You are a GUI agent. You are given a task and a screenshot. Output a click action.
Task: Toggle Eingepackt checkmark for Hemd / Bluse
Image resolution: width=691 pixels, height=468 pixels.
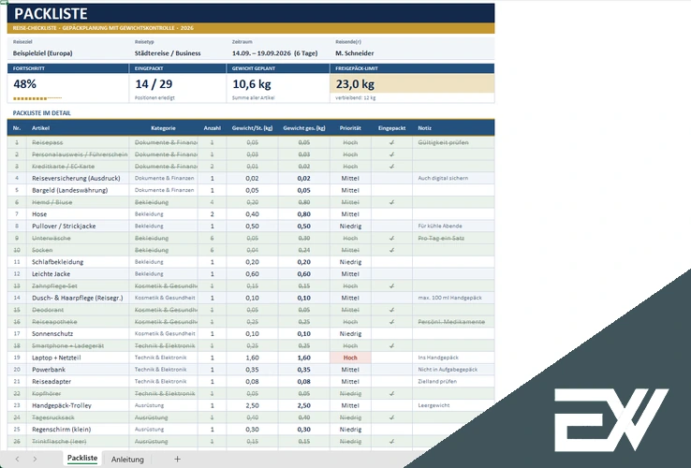[x=391, y=202]
